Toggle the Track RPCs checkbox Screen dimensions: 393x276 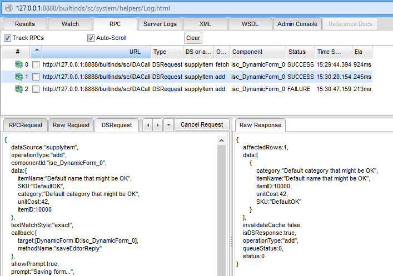coord(8,38)
